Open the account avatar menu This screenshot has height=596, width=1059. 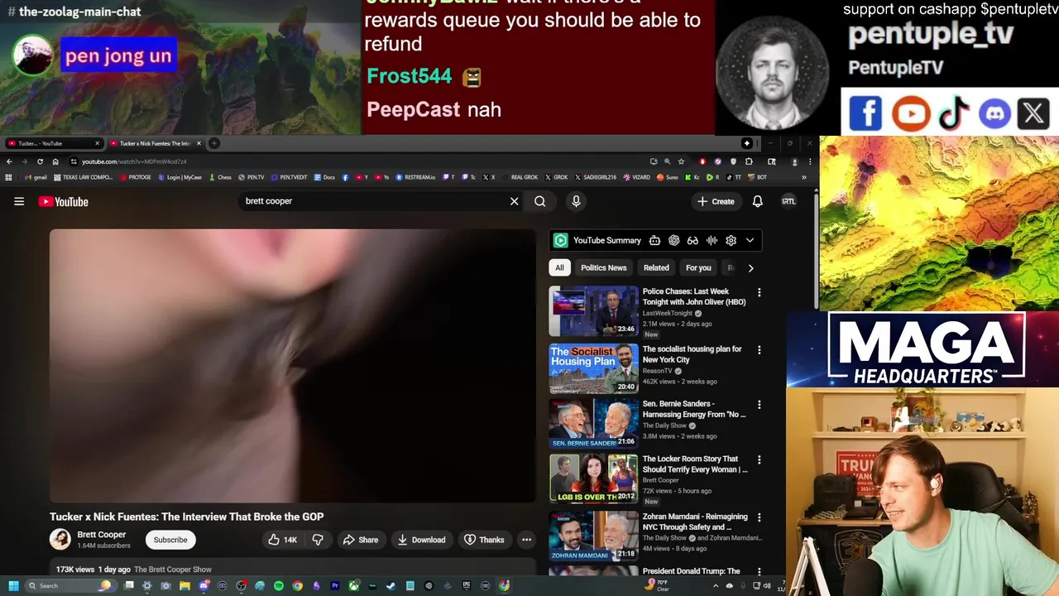(x=788, y=201)
